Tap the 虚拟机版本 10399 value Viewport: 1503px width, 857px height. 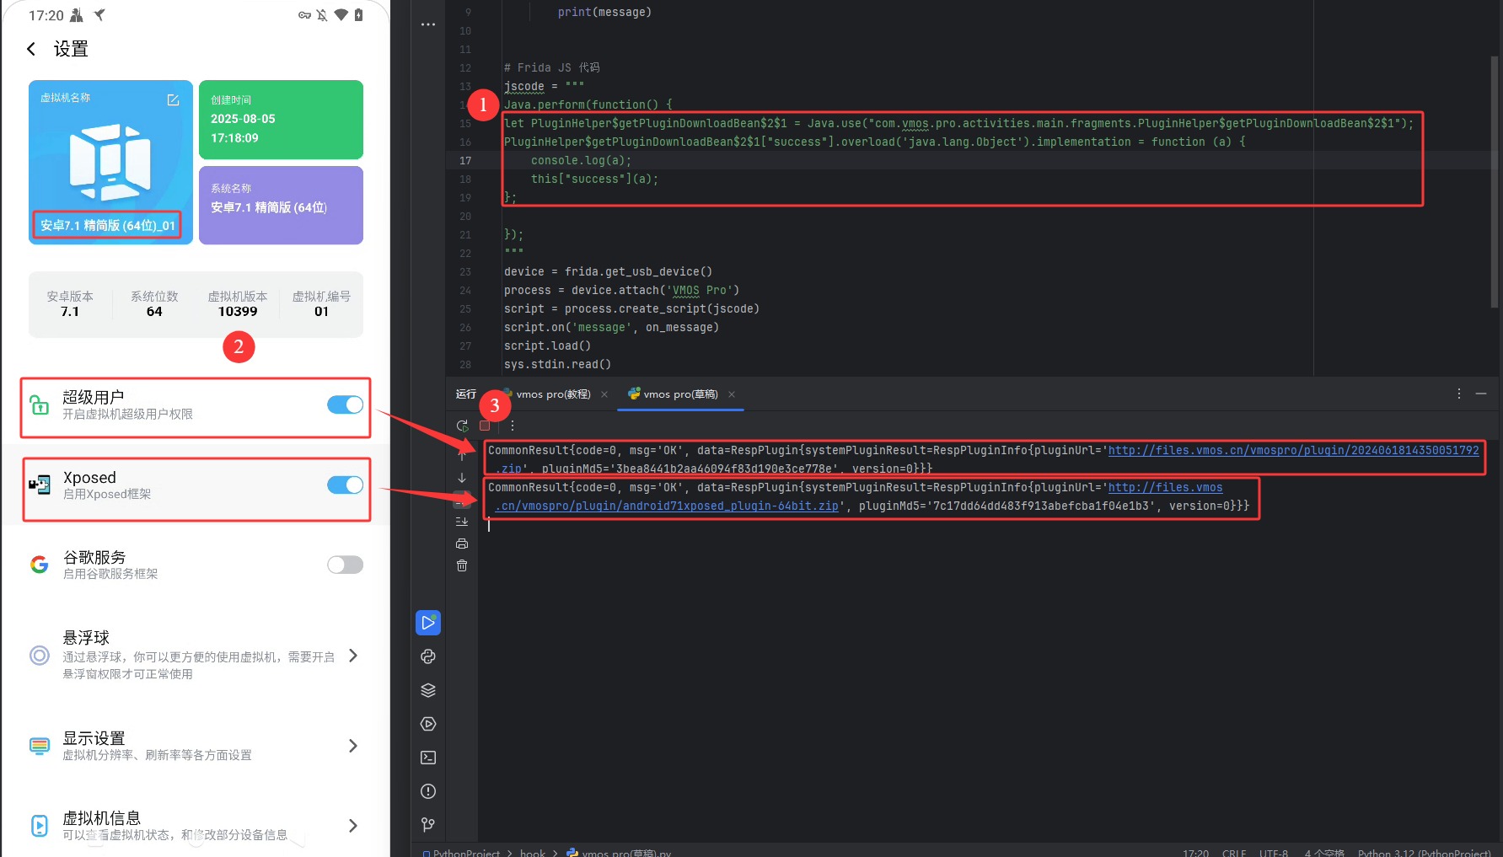[238, 312]
